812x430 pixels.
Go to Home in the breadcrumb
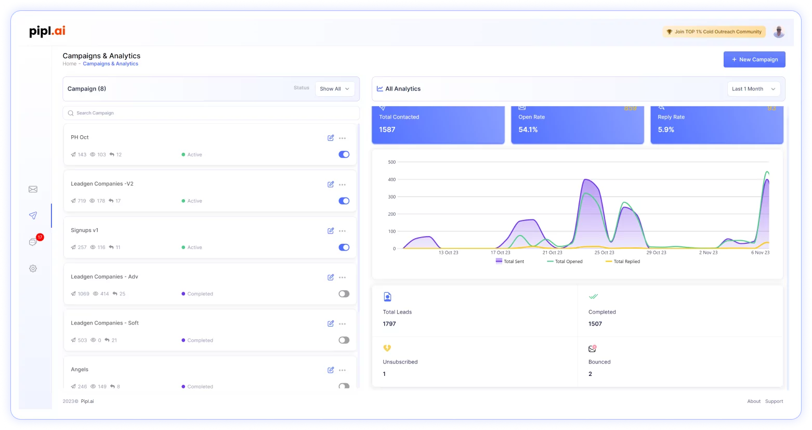coord(69,63)
